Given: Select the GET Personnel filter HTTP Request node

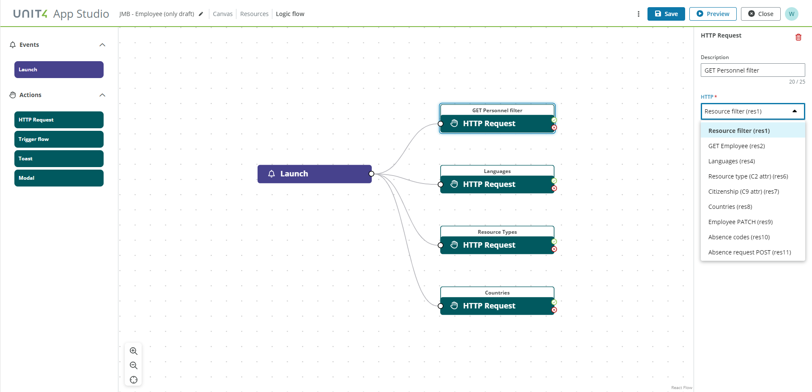Looking at the screenshot, I should click(x=497, y=119).
